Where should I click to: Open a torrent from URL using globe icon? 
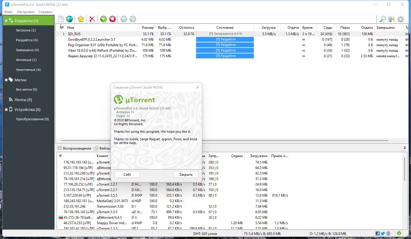point(69,19)
